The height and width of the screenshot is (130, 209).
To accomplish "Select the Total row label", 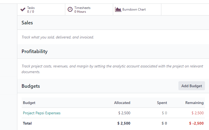I will coord(27,123).
